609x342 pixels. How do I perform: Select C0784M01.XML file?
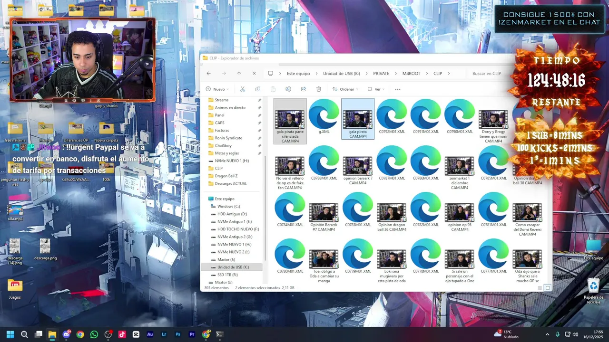(x=290, y=210)
